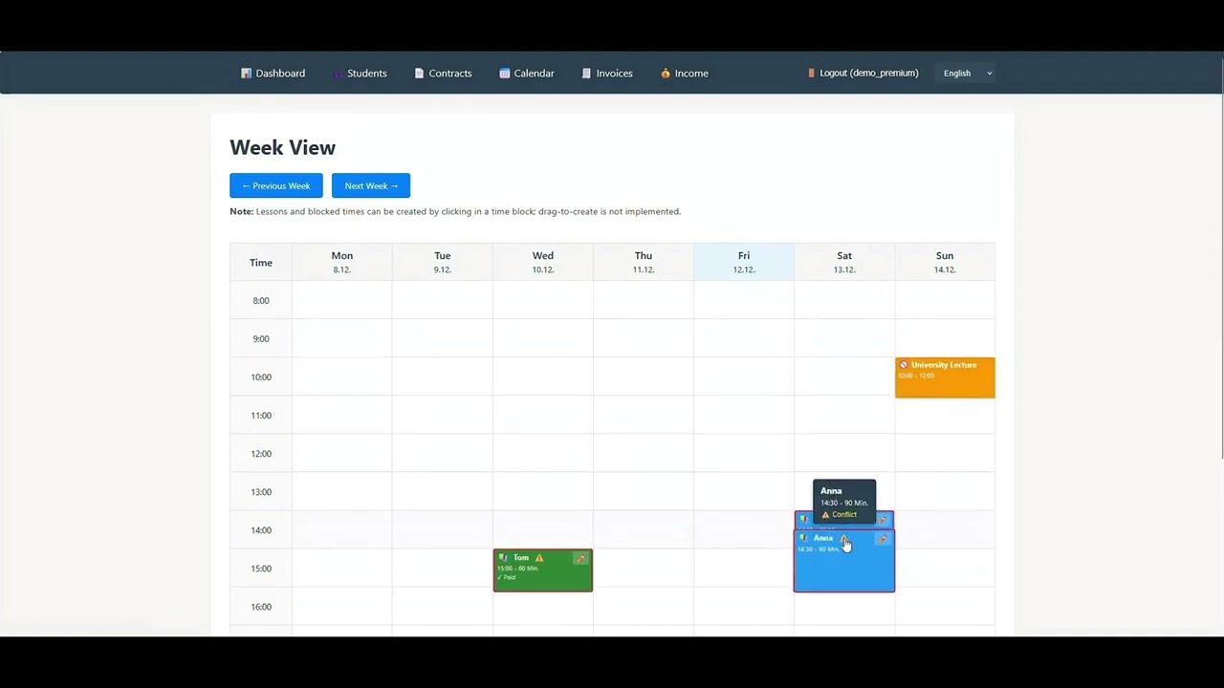The width and height of the screenshot is (1224, 688).
Task: Click the Sun 14.12. column header
Action: coord(945,262)
